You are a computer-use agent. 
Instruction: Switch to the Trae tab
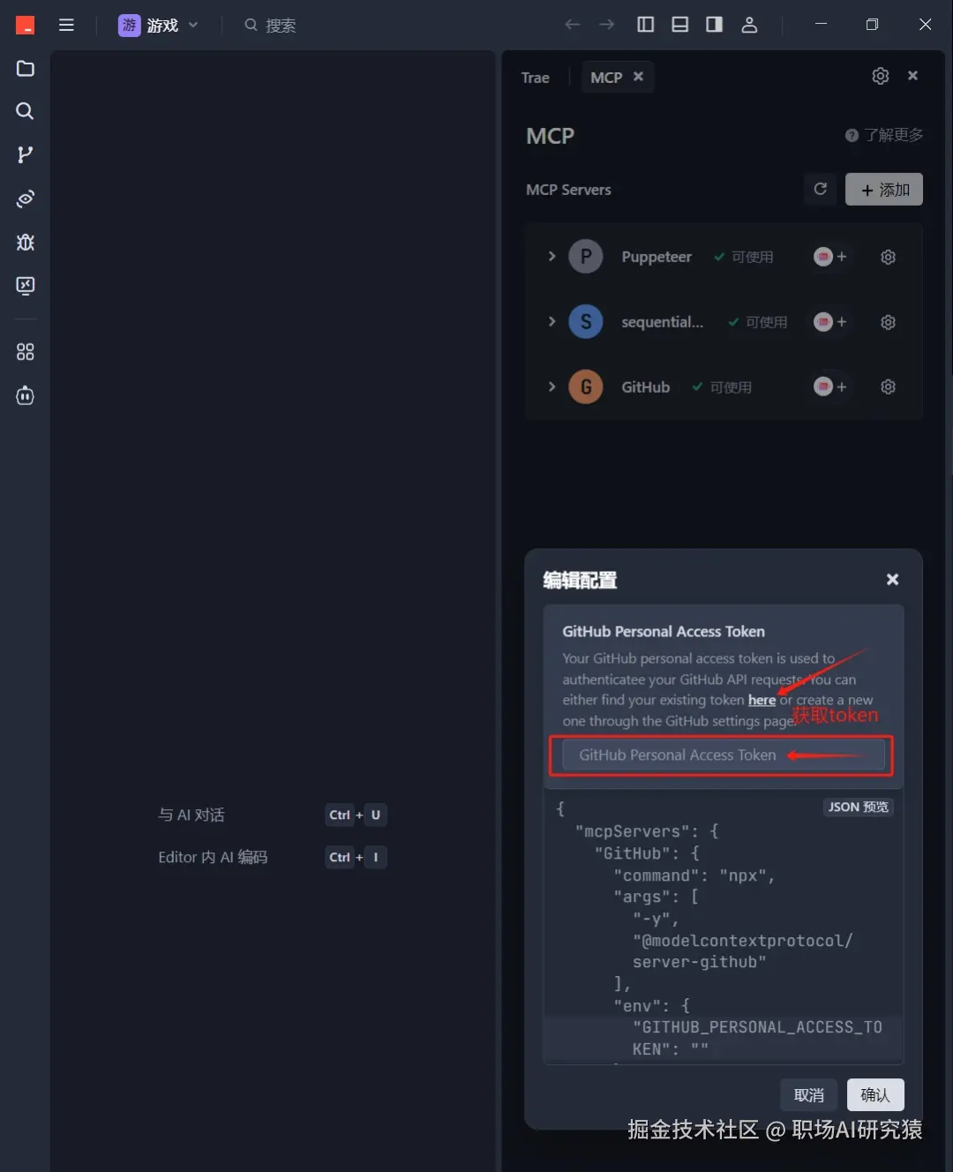535,78
